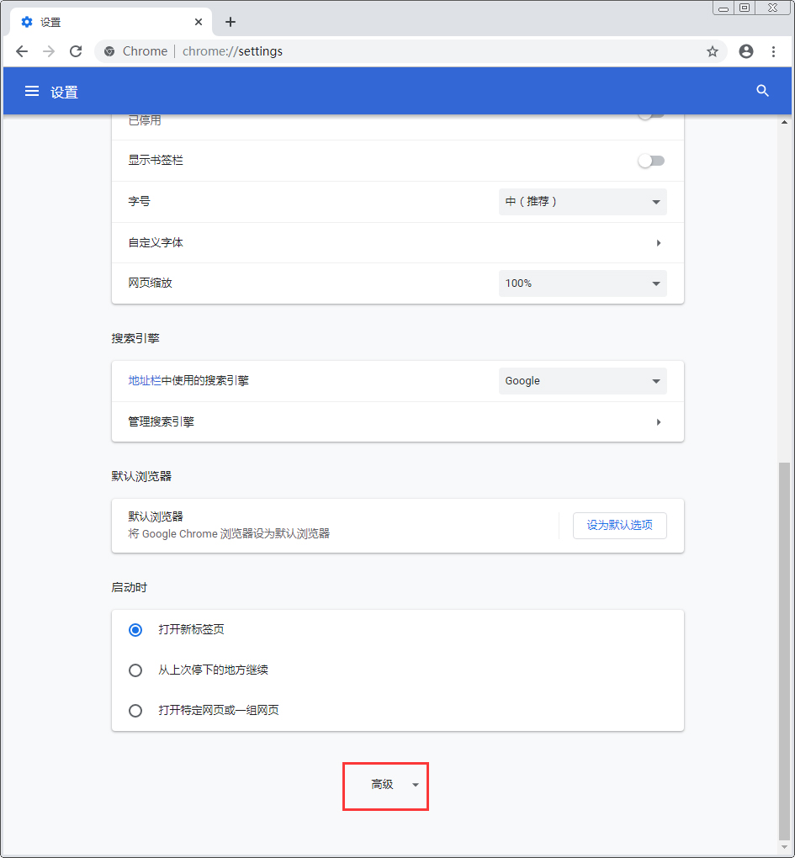Screen dimensions: 795x858
Task: Open the profile avatar icon
Action: (x=745, y=51)
